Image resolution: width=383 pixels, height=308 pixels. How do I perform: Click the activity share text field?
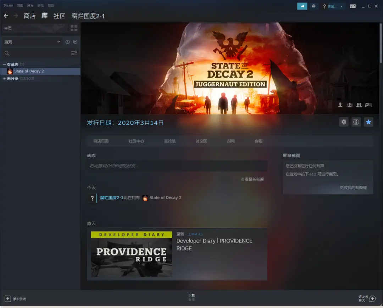click(x=177, y=166)
